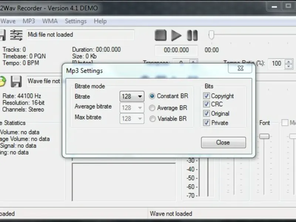296x222 pixels.
Task: Click the playback position slider thumb
Action: coord(211,35)
